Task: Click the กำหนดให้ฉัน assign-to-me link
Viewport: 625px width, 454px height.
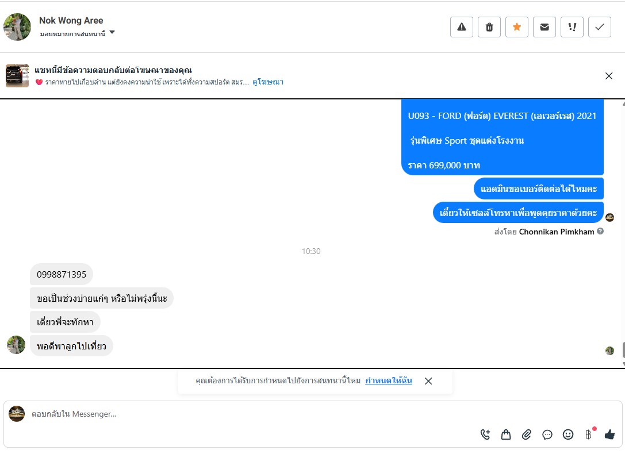Action: [388, 380]
